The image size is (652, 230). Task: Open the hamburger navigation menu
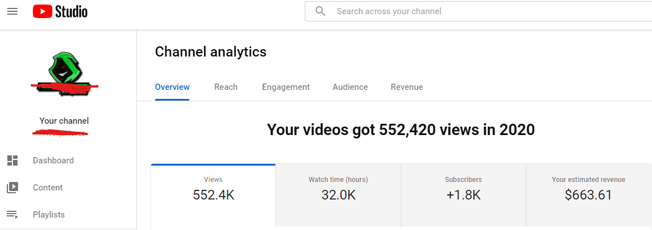tap(12, 11)
